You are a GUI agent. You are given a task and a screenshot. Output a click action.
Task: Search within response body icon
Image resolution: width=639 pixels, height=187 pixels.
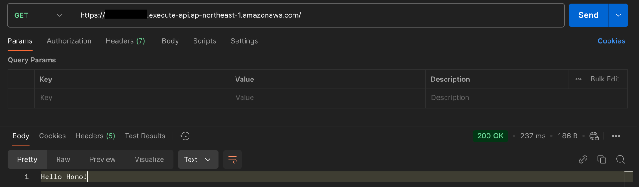(x=620, y=160)
